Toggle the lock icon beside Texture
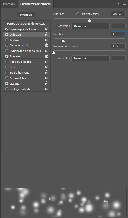The height and width of the screenshot is (218, 128). pyautogui.click(x=47, y=40)
